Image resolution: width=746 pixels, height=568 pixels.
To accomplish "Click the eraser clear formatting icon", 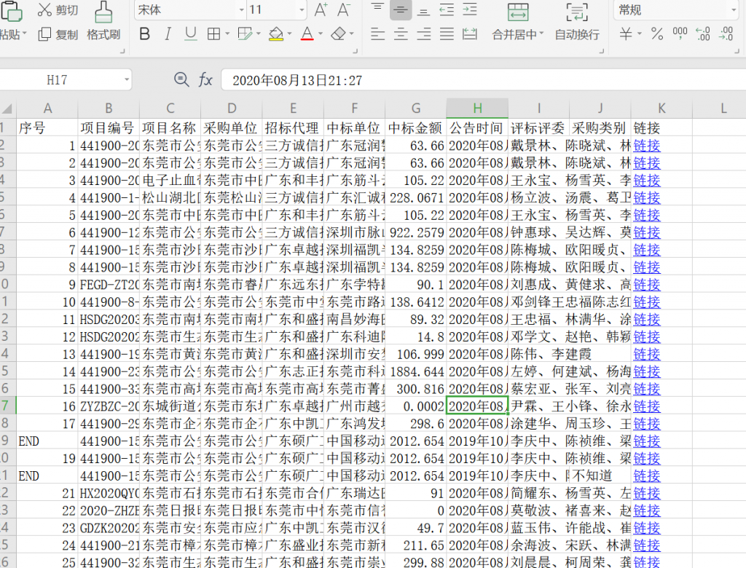I will click(x=338, y=33).
